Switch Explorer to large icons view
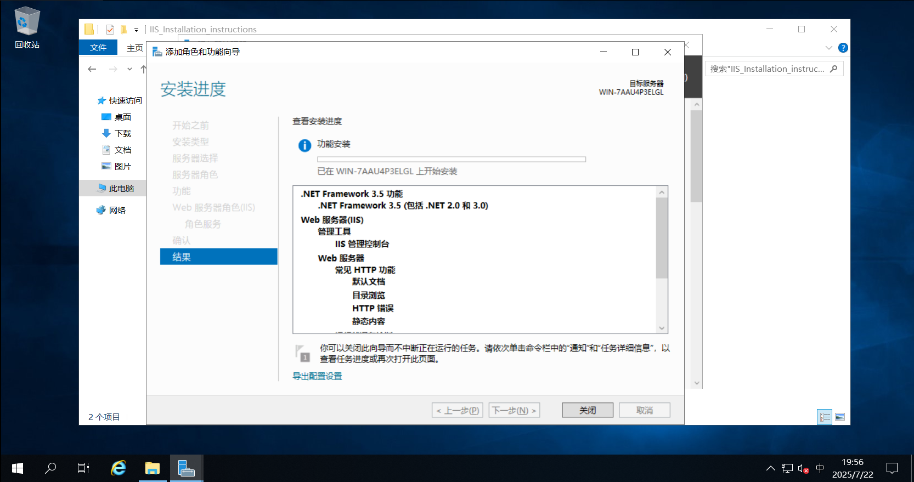 [x=839, y=417]
